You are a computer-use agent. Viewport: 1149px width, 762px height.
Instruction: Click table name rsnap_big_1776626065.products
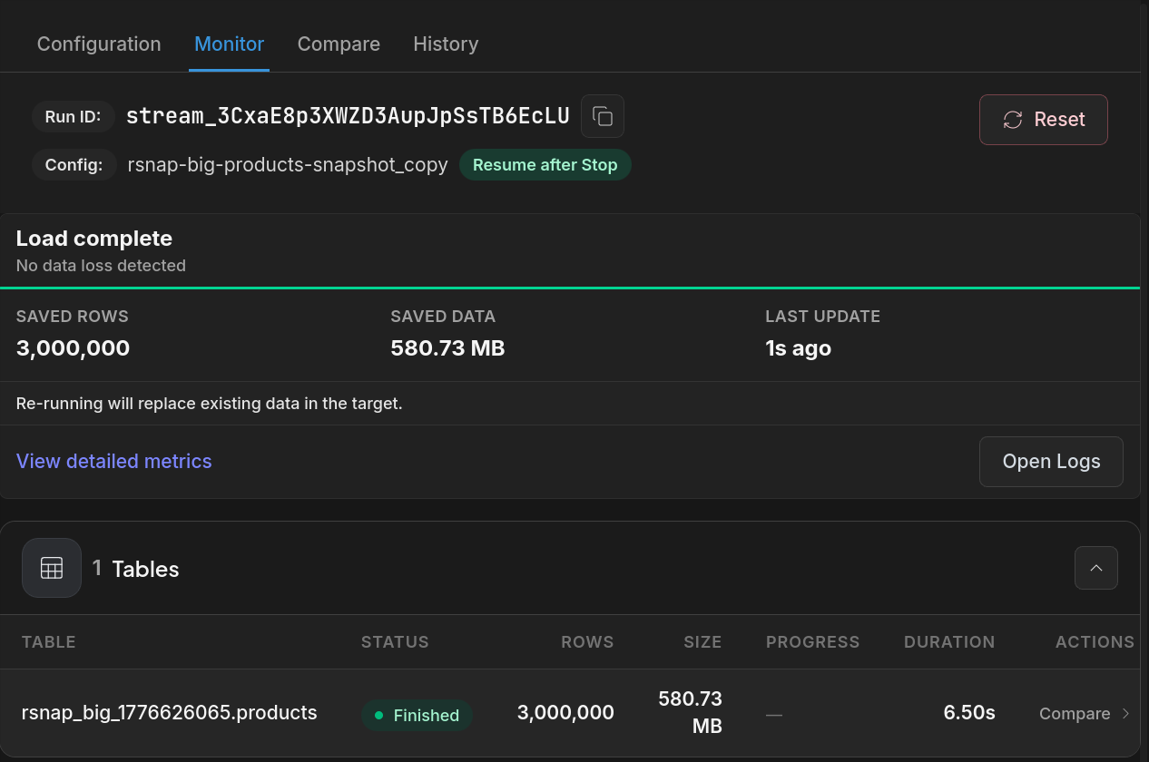(170, 713)
